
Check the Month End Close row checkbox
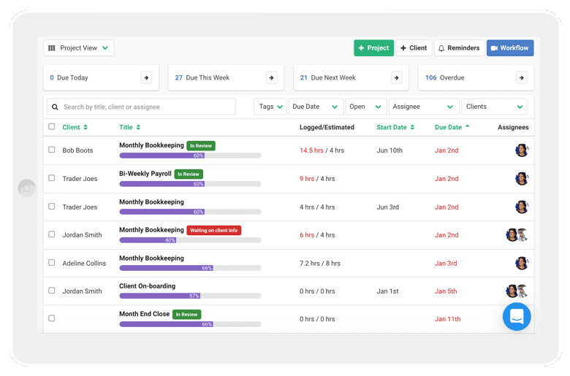(52, 318)
